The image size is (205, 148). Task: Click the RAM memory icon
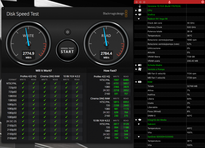140,82
